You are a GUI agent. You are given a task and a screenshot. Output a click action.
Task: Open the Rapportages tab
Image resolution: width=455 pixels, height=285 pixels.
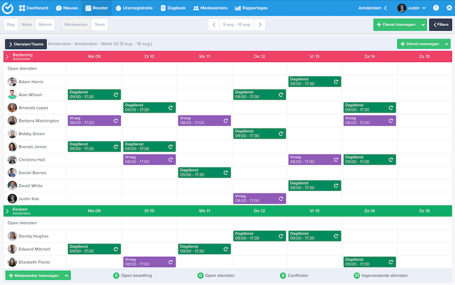[x=252, y=8]
